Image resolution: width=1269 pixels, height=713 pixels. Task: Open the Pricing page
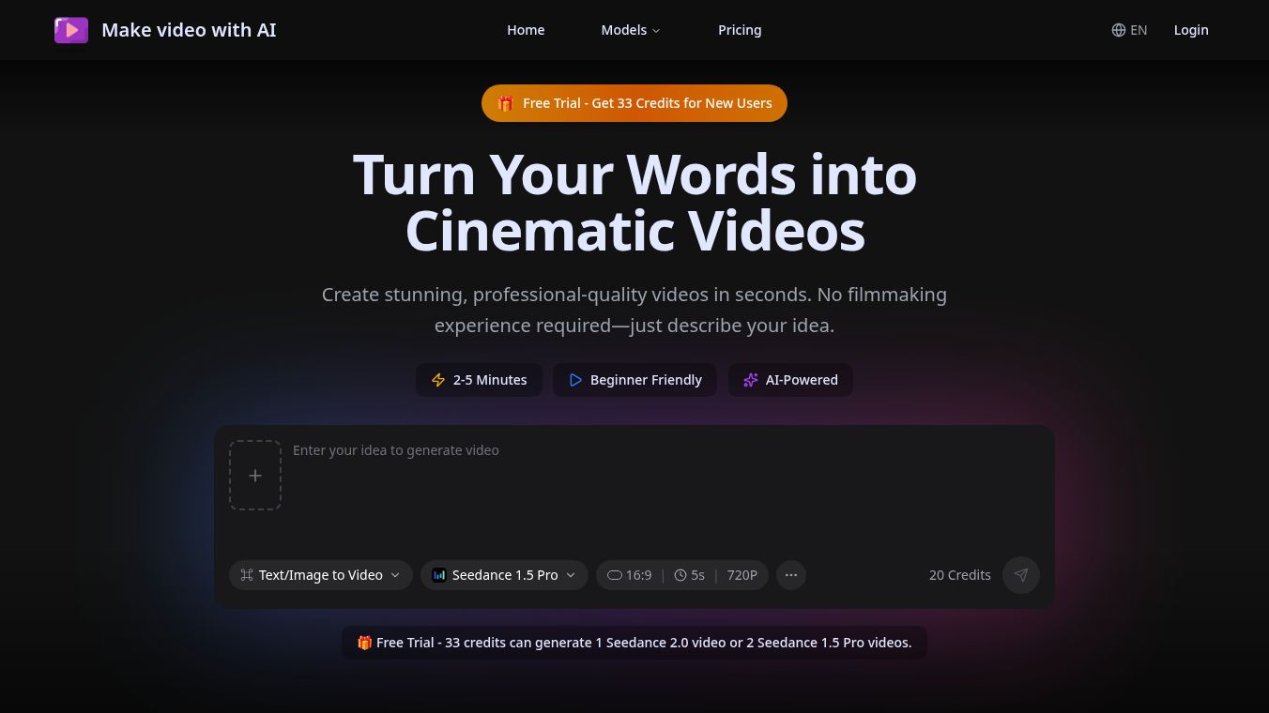[x=740, y=30]
